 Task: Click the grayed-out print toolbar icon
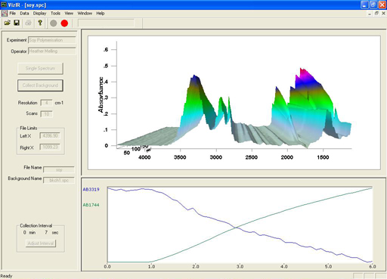tap(28, 23)
